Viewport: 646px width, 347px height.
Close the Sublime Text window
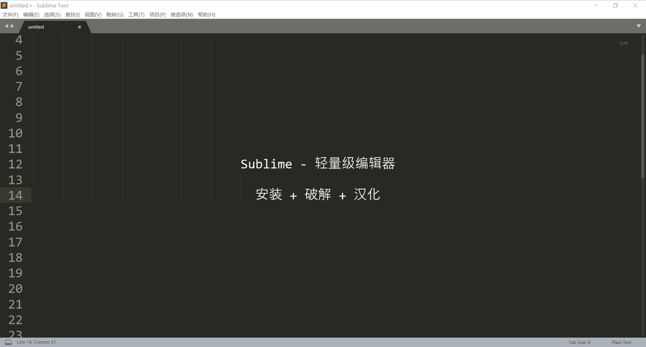point(635,5)
